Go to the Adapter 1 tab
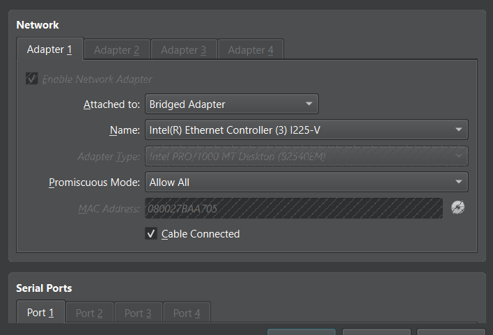 click(49, 49)
